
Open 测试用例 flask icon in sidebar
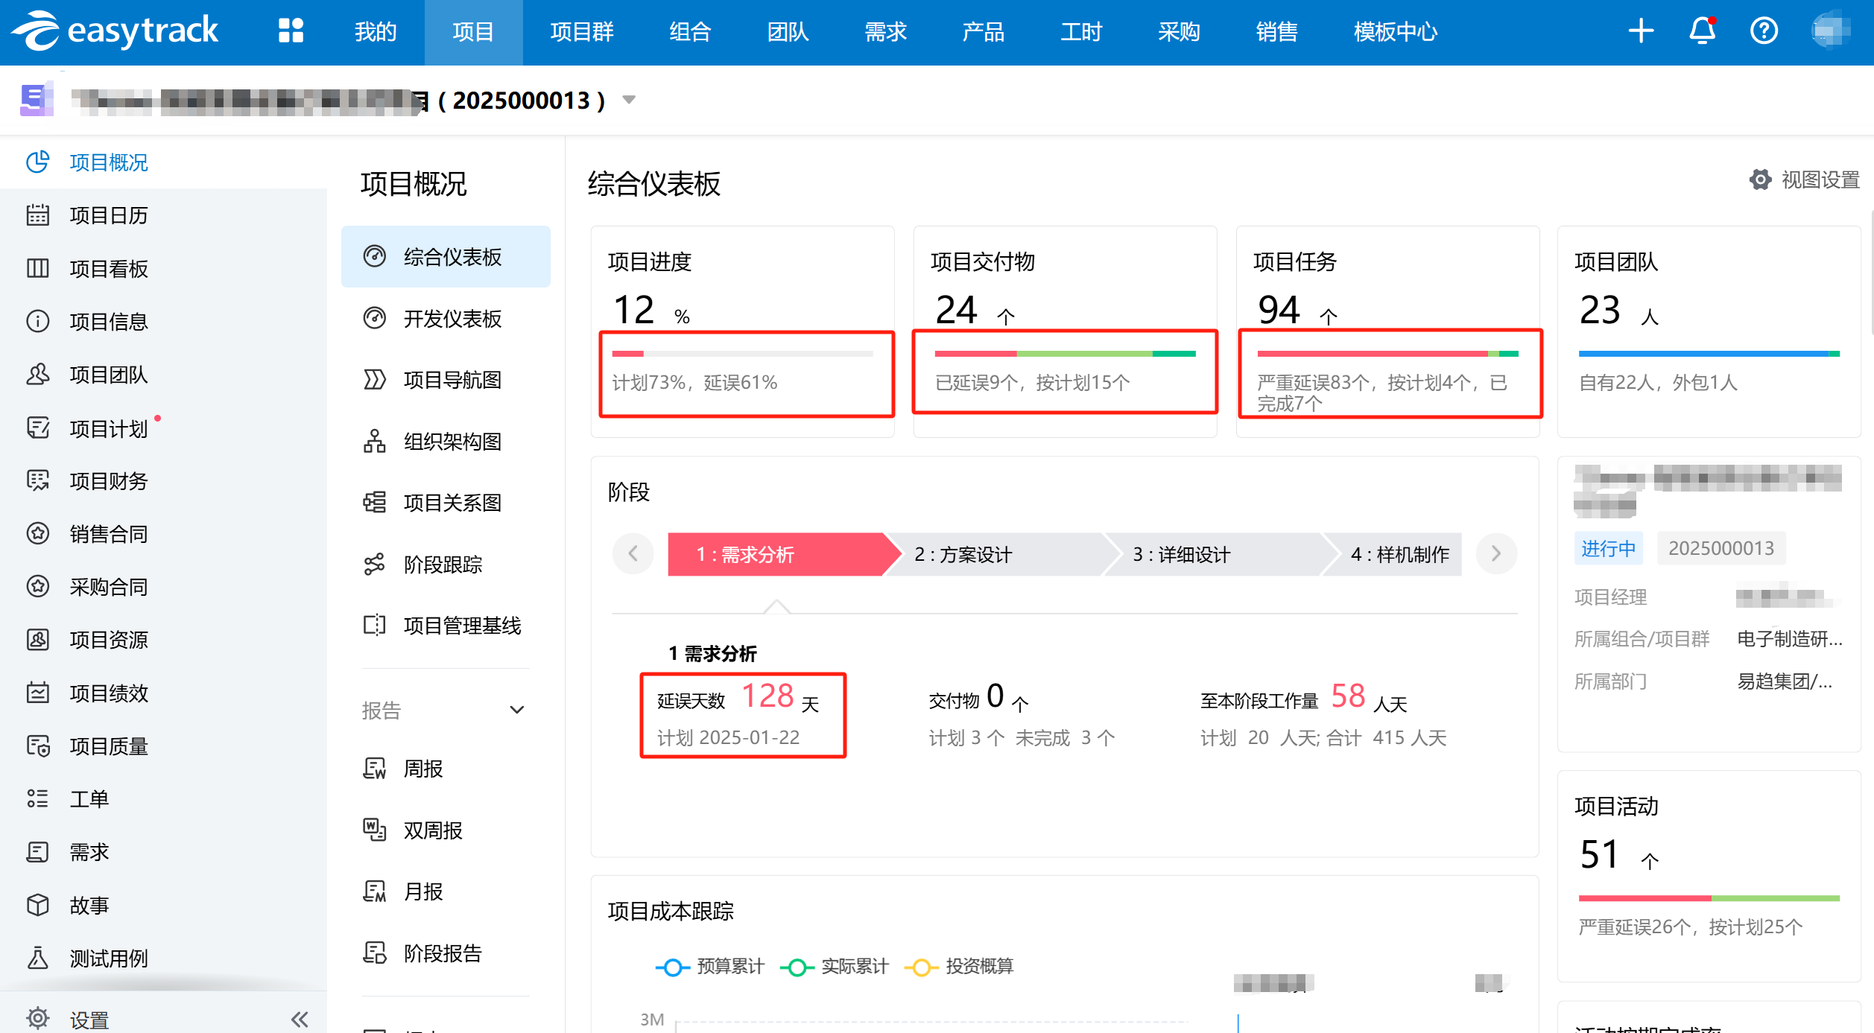pos(38,958)
